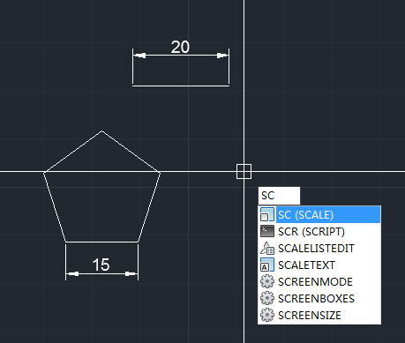
Task: Select the SCREENBOXES entry in the list
Action: 319,299
